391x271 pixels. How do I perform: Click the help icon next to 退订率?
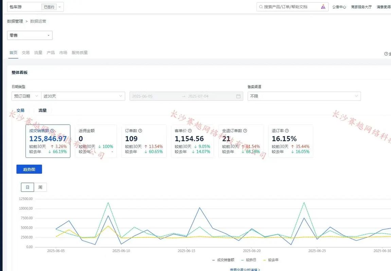coord(287,131)
